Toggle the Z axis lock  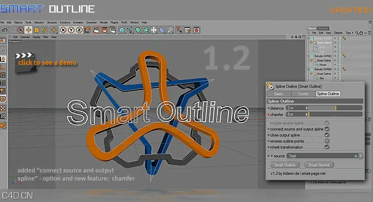(79, 30)
